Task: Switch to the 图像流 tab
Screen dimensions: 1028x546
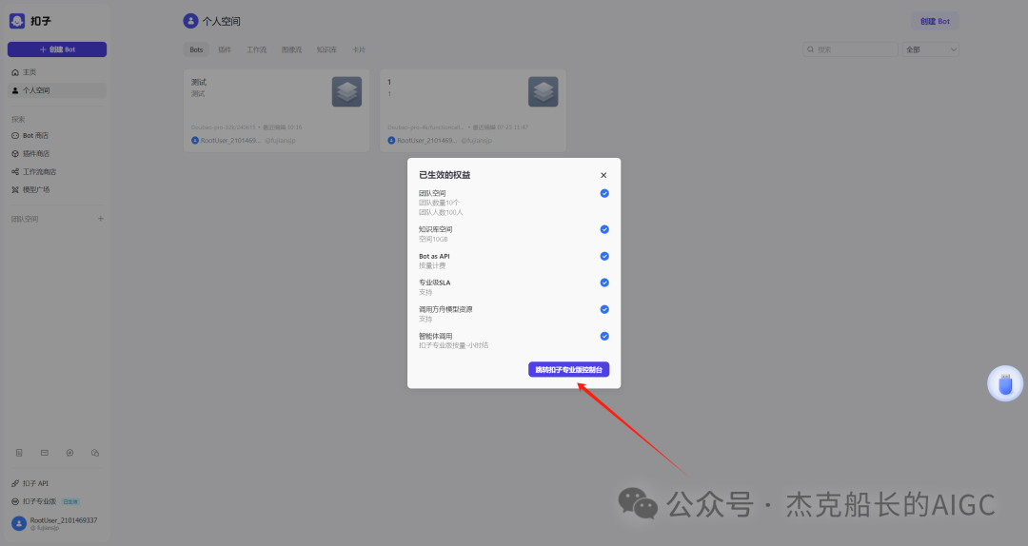Action: [292, 49]
